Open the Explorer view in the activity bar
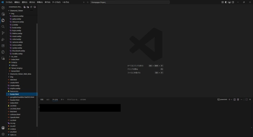Screen dimensions: 253x137 3,20
